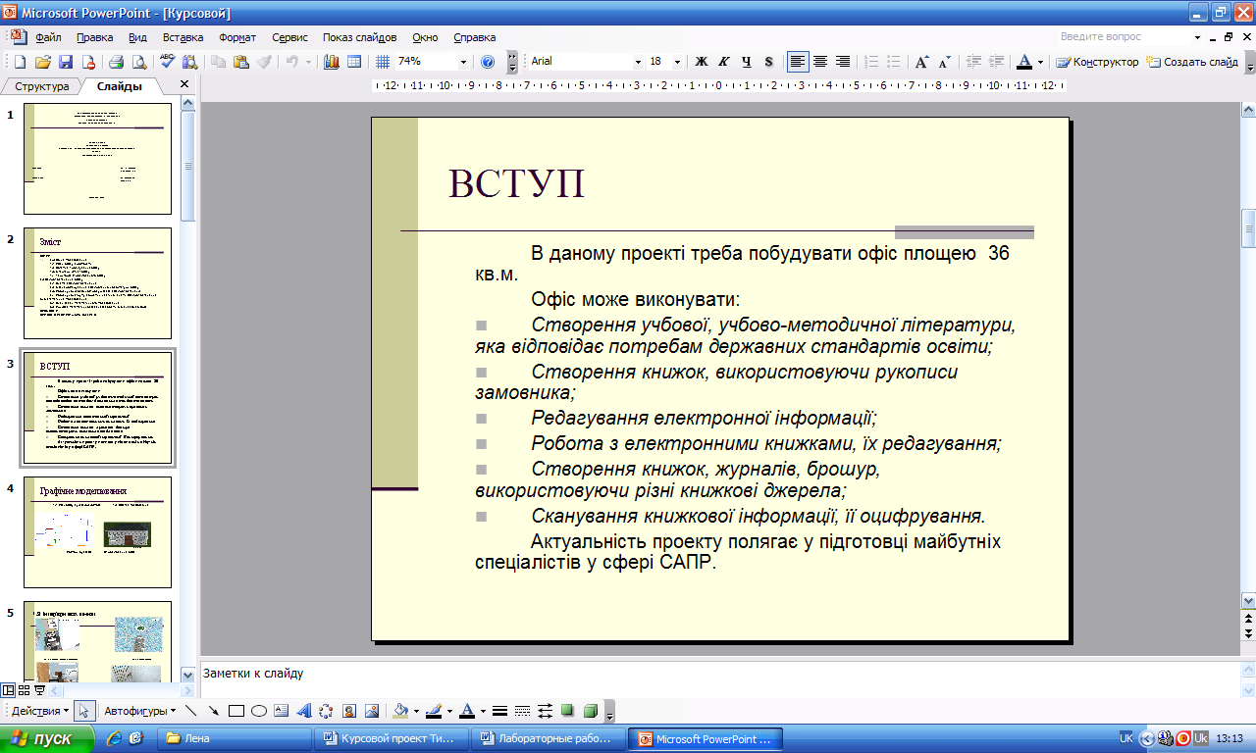The height and width of the screenshot is (753, 1256).
Task: Insert a chart from the toolbar
Action: pos(331,62)
